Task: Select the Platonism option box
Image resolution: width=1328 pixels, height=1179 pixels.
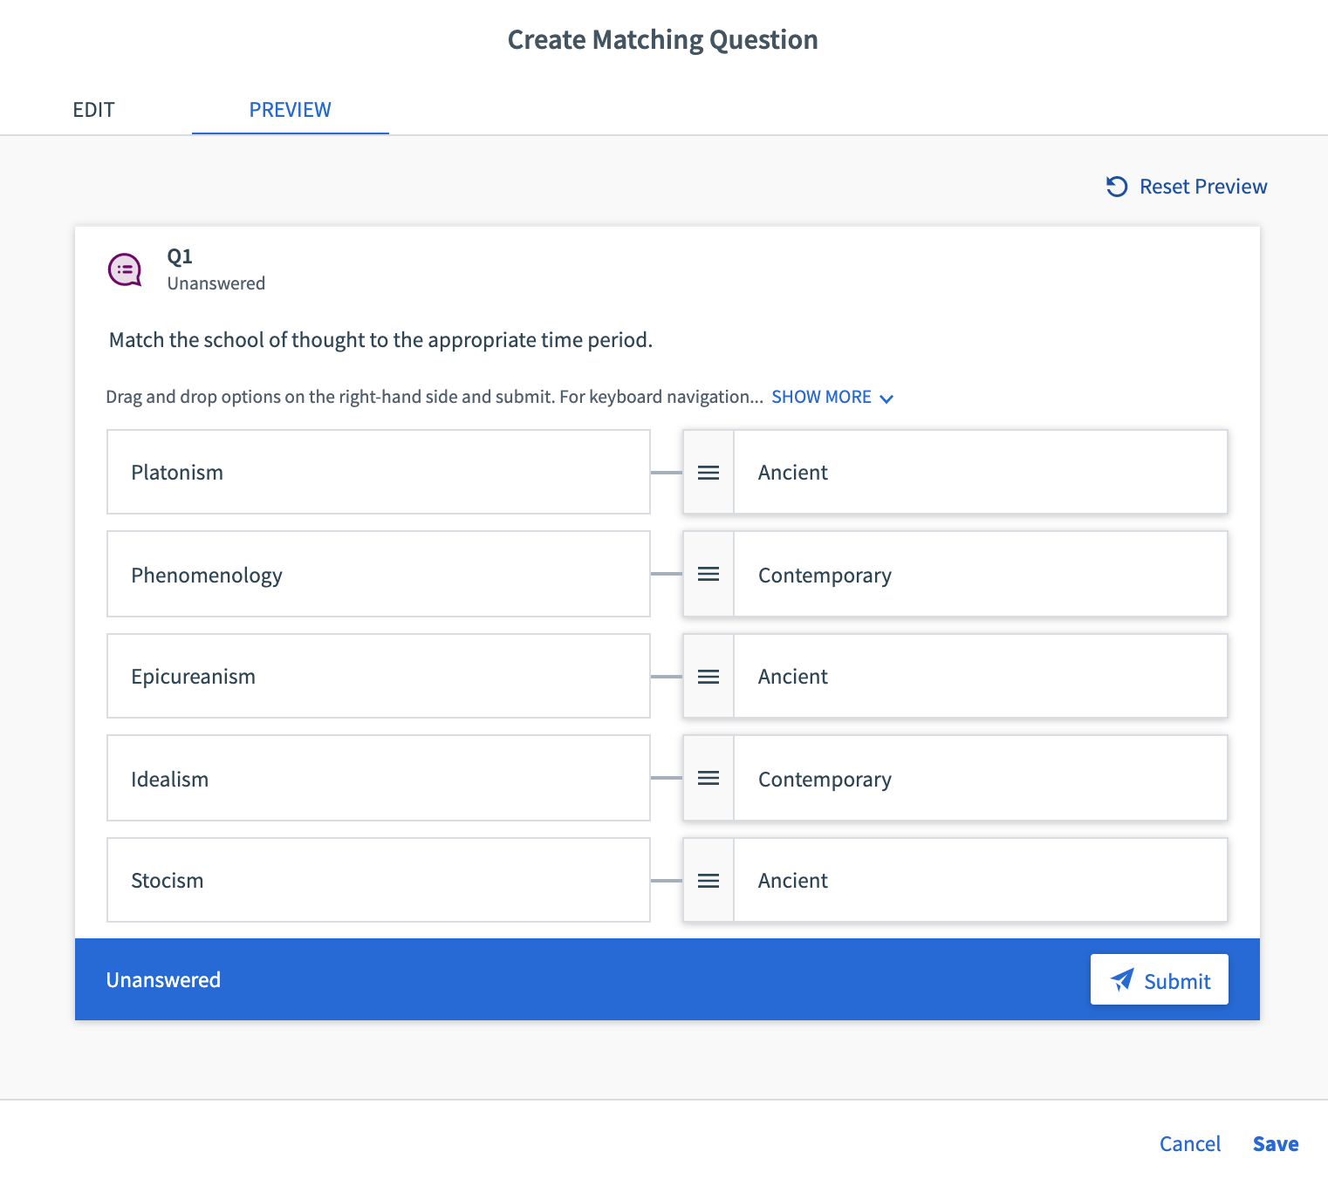Action: pos(378,472)
